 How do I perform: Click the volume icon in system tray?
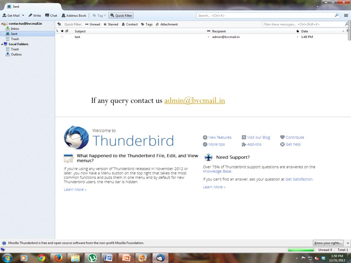pyautogui.click(x=316, y=258)
